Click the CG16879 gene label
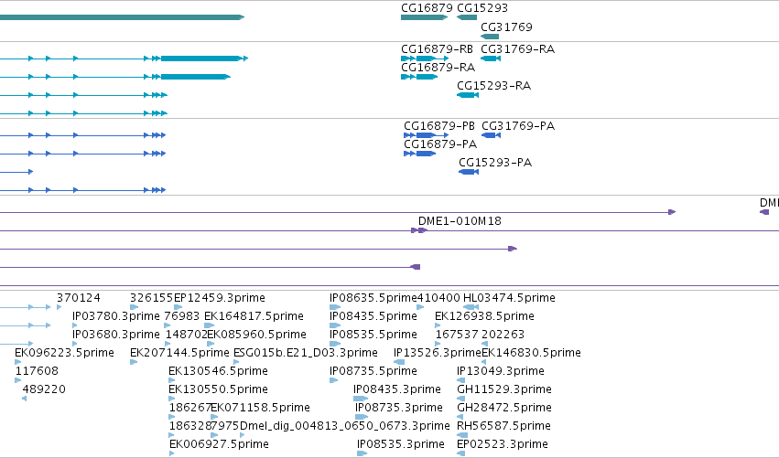The height and width of the screenshot is (458, 779). (x=427, y=8)
